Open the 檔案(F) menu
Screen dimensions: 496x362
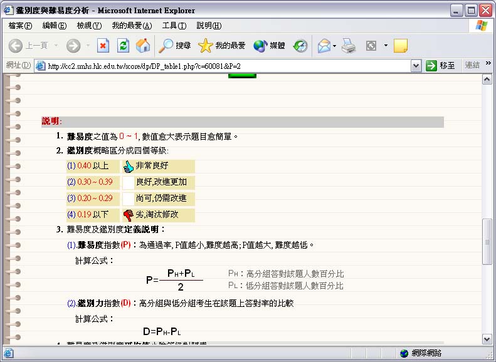pyautogui.click(x=20, y=26)
